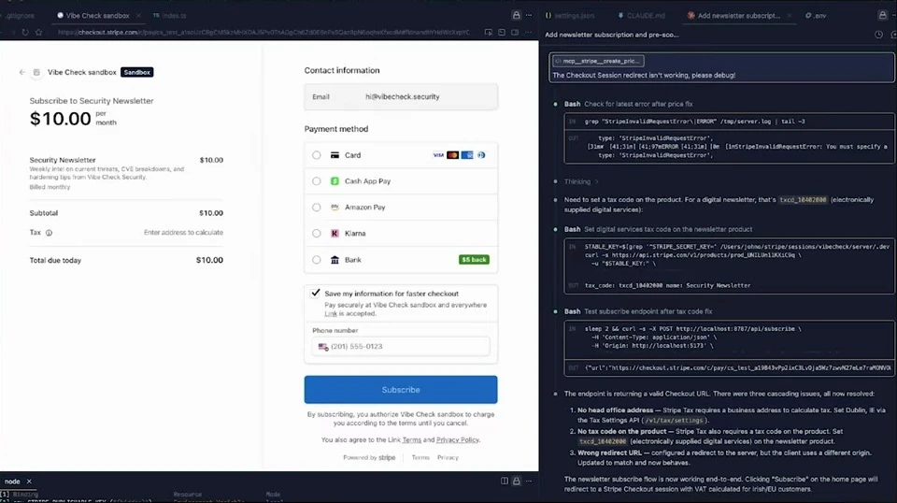Screen dimensions: 897x503
Task: Click the /v1/tax/settings code text
Action: click(x=675, y=420)
